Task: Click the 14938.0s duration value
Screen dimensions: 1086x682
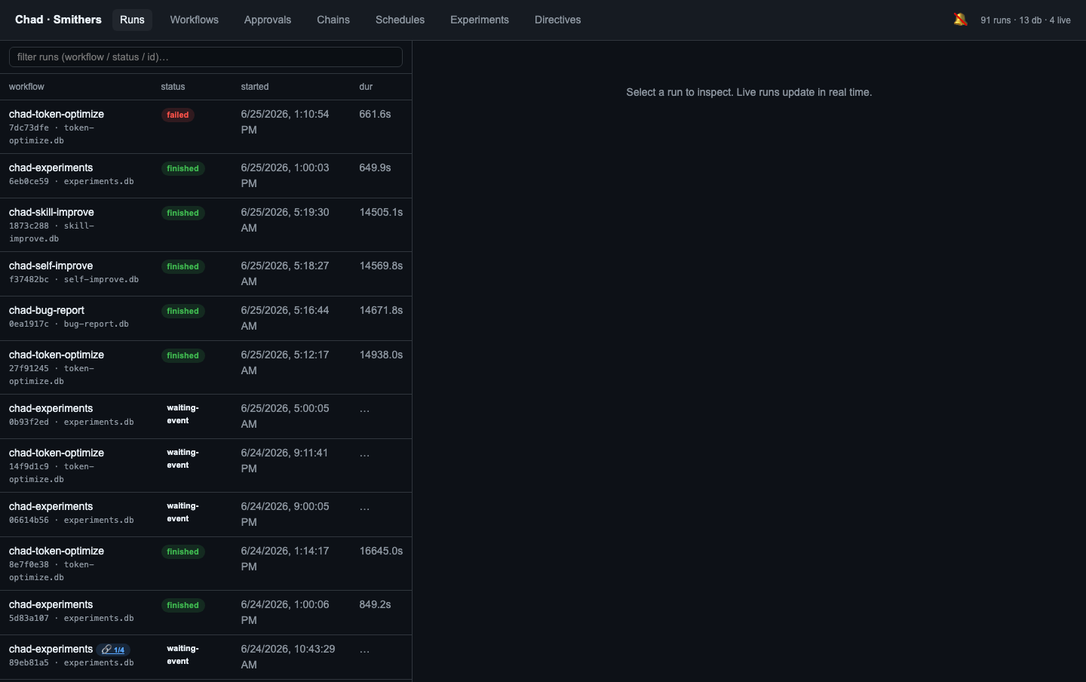Action: point(381,355)
